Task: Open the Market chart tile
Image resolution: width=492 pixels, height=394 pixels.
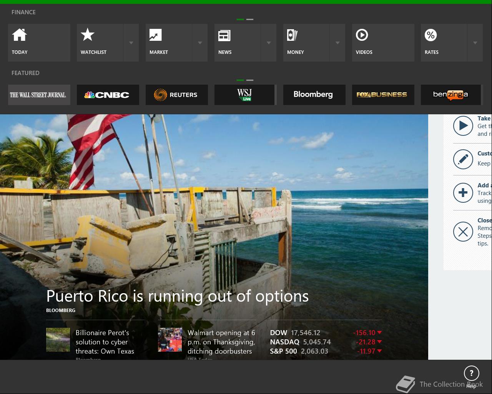Action: click(169, 43)
